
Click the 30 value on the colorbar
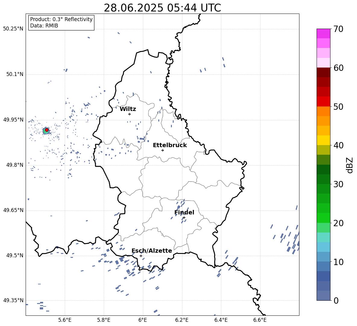pos(338,184)
